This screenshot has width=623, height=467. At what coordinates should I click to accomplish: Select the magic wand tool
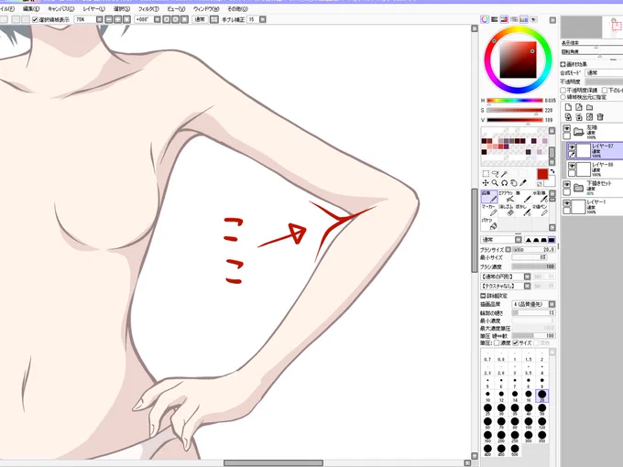pos(504,174)
